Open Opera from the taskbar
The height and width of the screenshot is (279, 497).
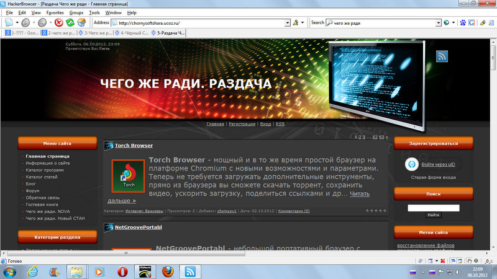pos(122,272)
